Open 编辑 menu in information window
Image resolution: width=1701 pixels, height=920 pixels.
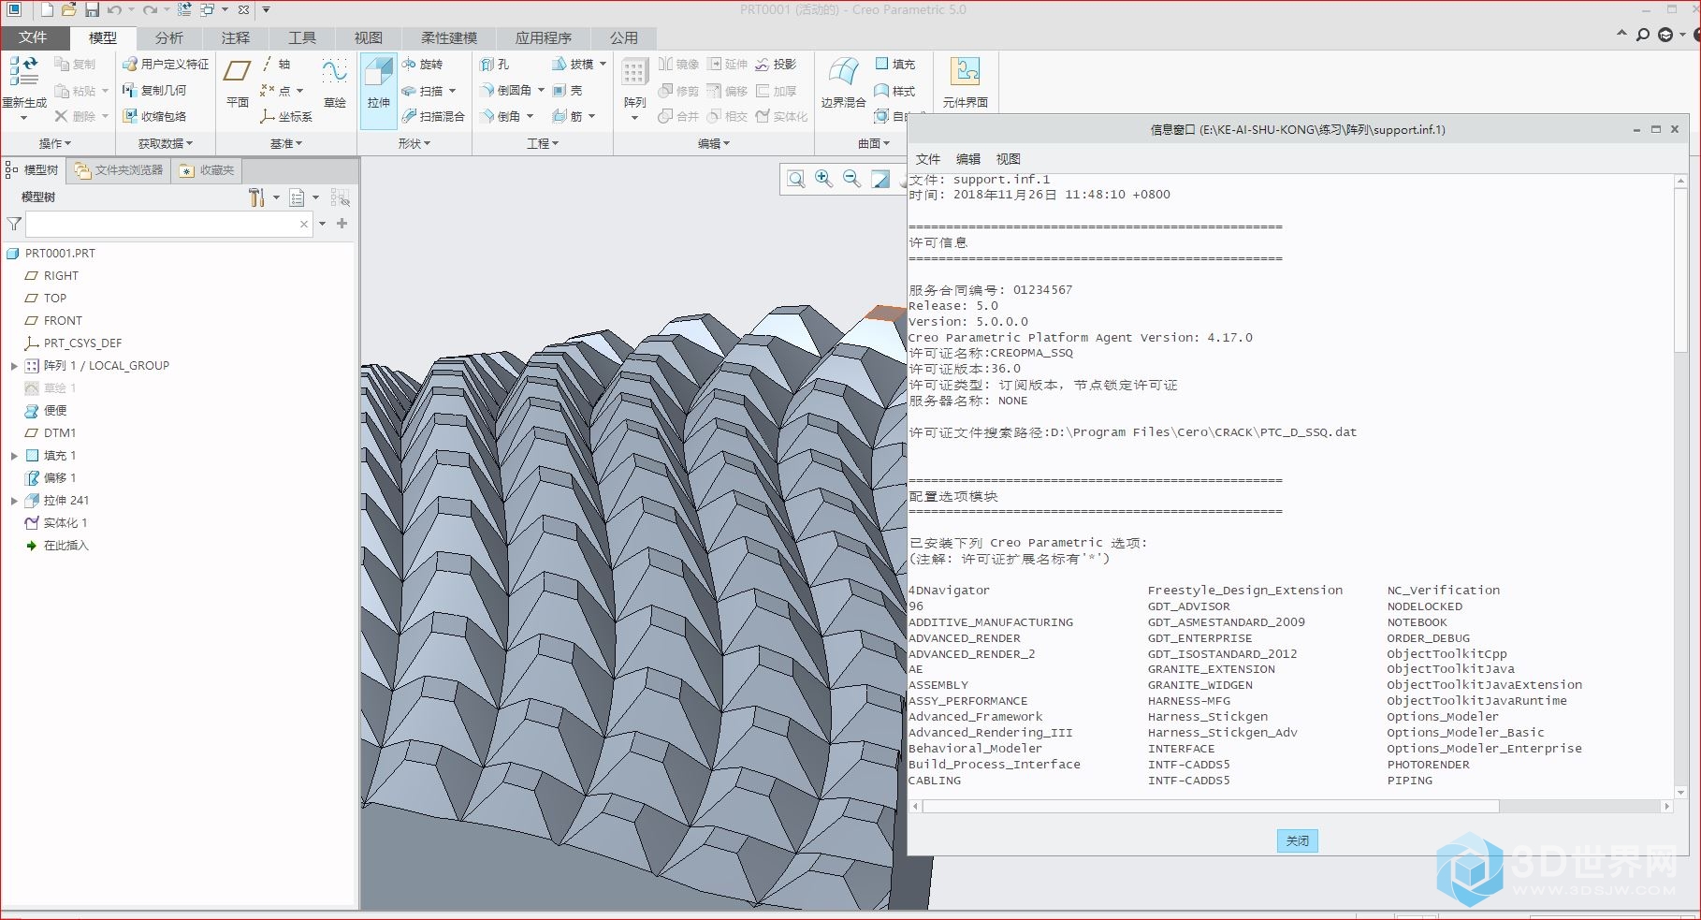click(968, 159)
